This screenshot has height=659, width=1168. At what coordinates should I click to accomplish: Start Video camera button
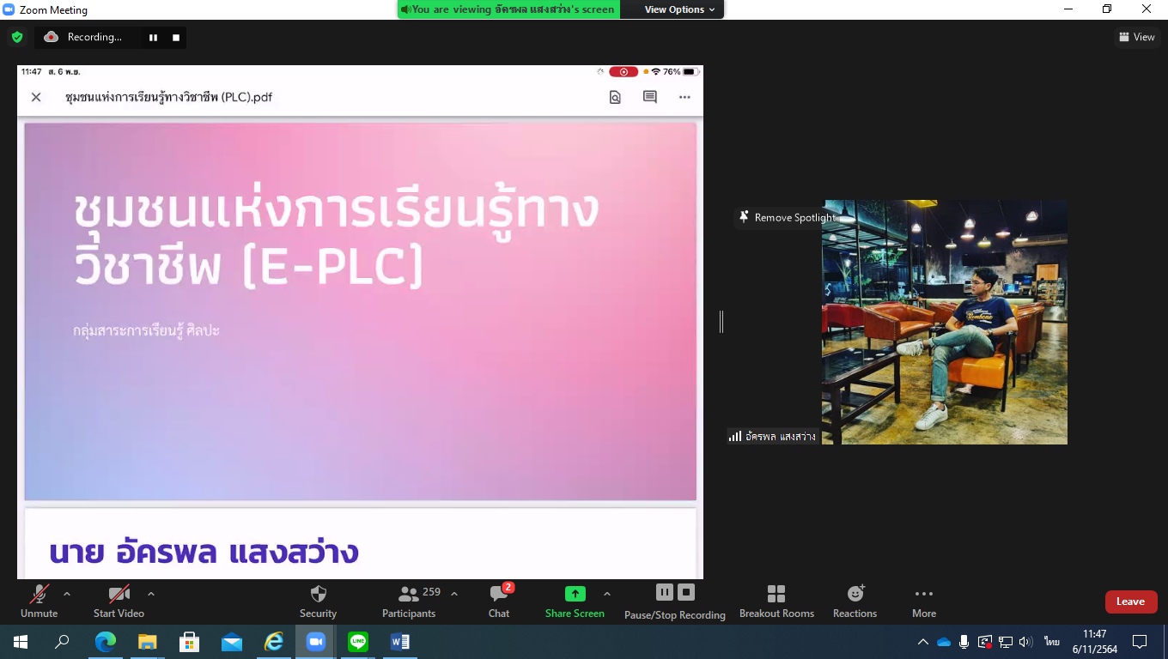point(119,601)
